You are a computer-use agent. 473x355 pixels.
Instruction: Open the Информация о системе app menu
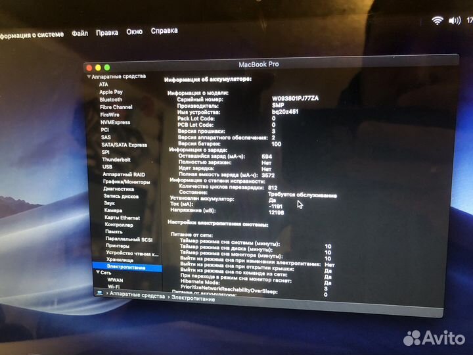tap(32, 35)
